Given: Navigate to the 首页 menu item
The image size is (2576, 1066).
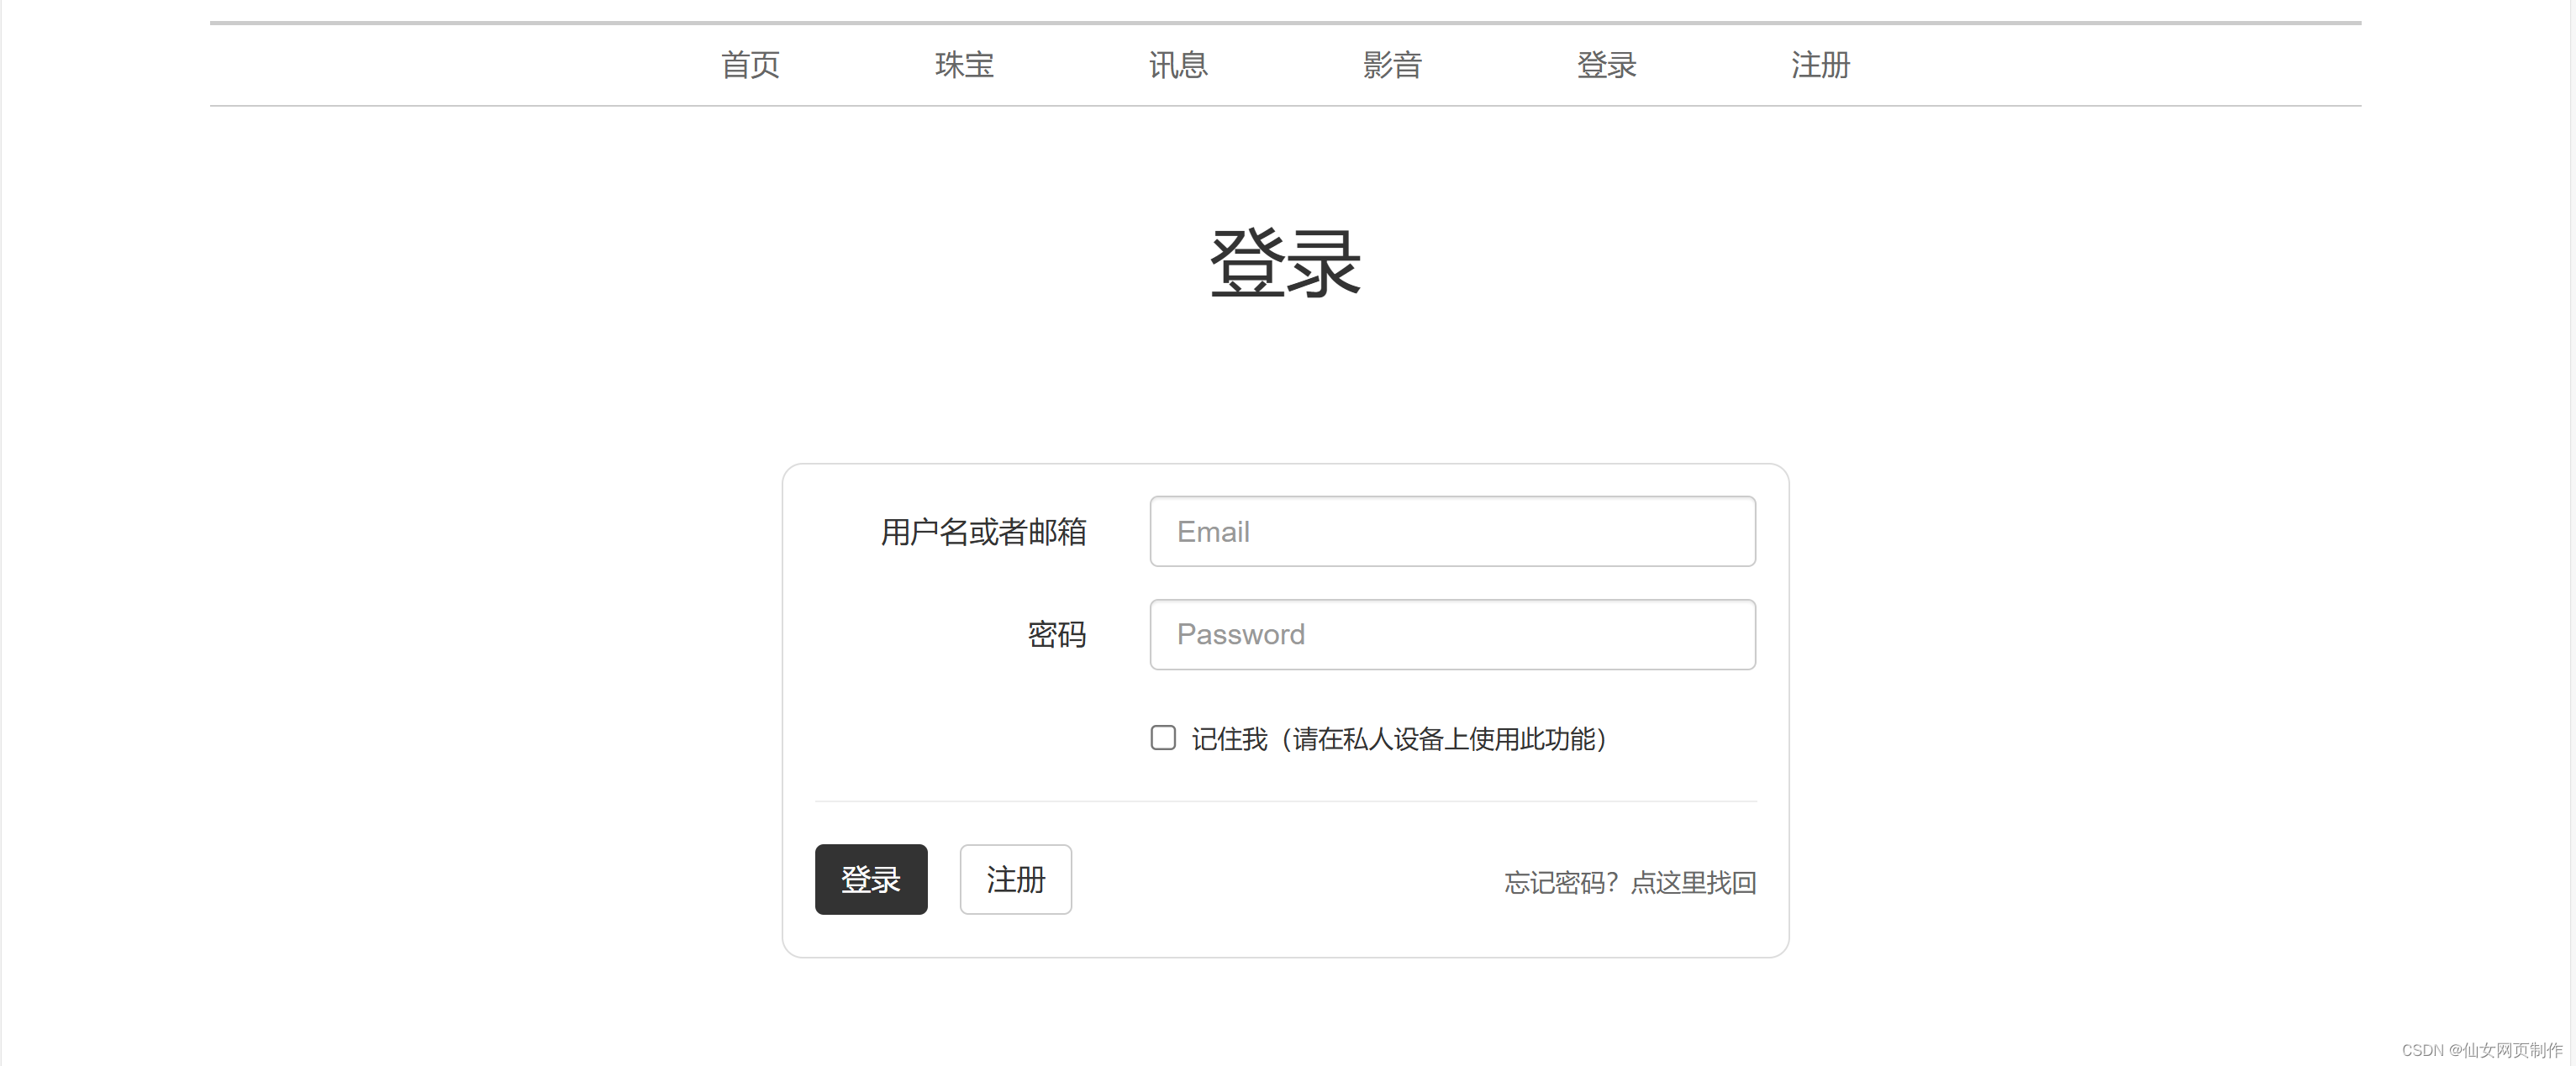Looking at the screenshot, I should [749, 64].
